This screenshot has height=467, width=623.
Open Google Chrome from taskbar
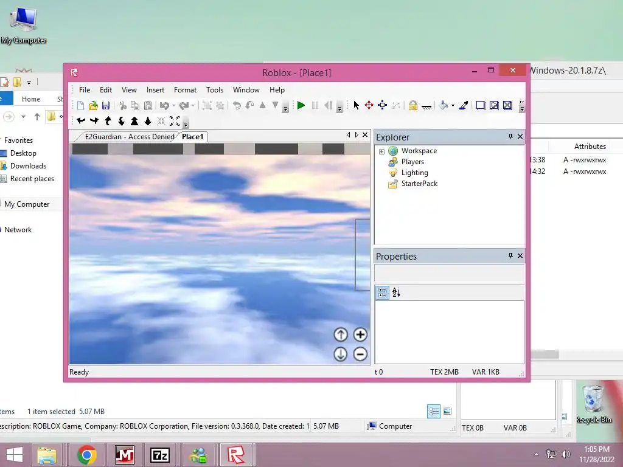[x=87, y=455]
